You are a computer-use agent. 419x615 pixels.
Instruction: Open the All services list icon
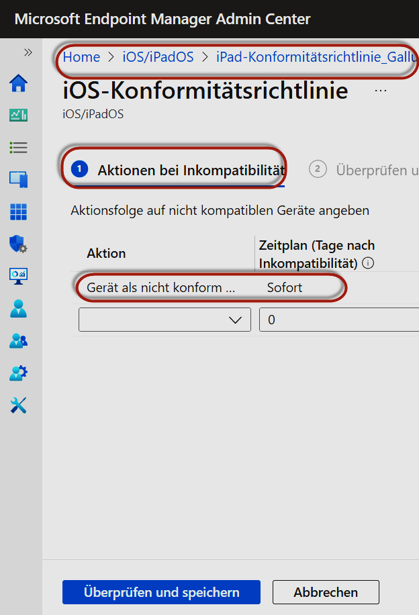point(19,148)
